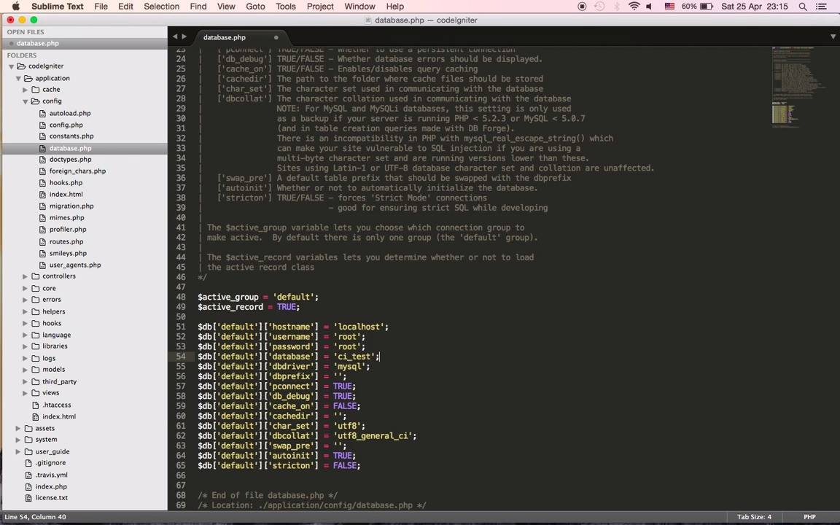The image size is (840, 525).
Task: Collapse the codeIgniter root folder
Action: pyautogui.click(x=11, y=66)
